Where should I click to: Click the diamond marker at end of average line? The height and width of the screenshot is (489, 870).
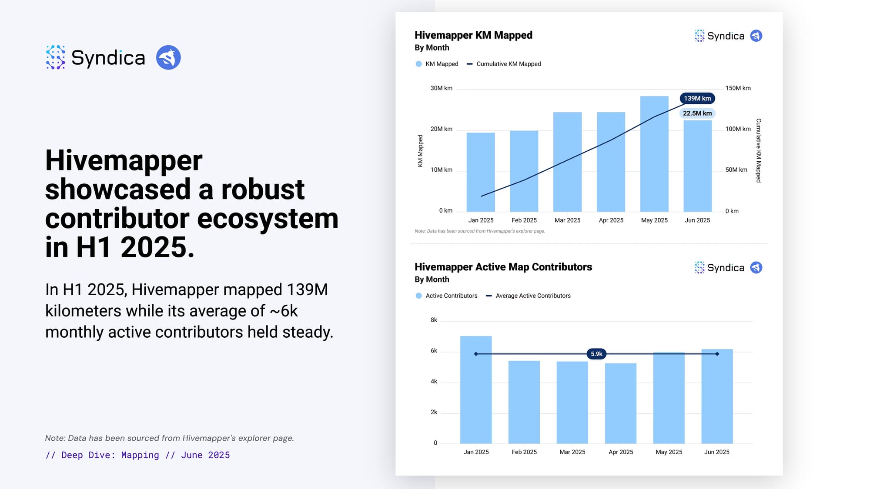(717, 354)
